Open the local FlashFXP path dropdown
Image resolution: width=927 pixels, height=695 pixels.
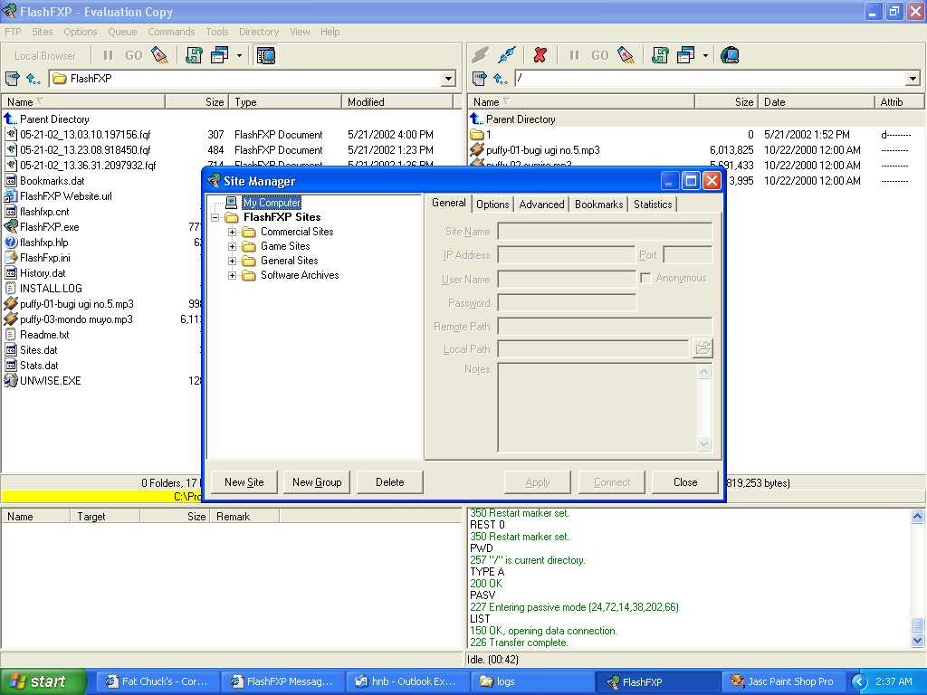(x=448, y=79)
